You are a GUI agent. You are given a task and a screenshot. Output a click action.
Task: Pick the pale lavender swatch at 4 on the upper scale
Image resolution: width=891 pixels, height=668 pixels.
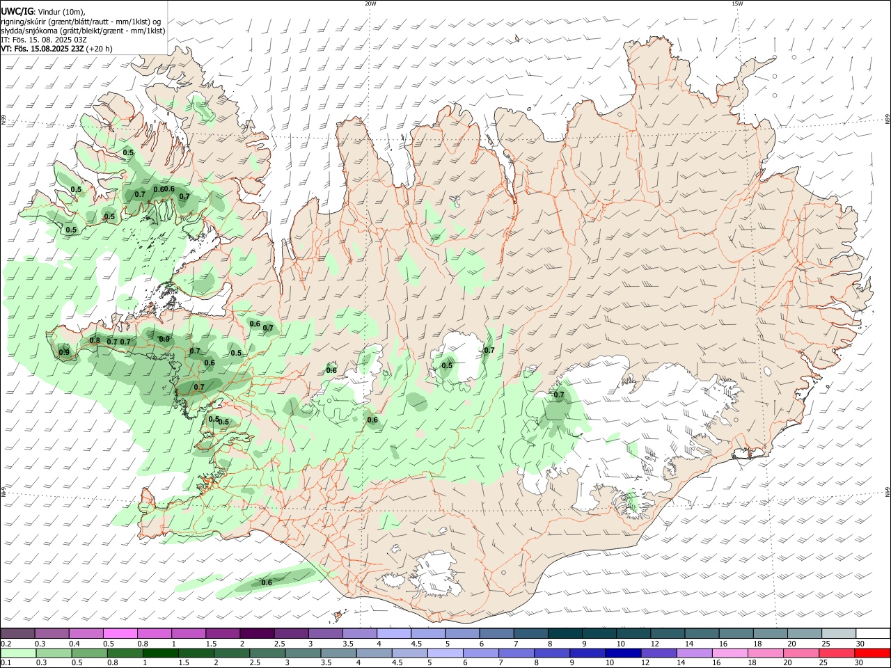[x=393, y=633]
